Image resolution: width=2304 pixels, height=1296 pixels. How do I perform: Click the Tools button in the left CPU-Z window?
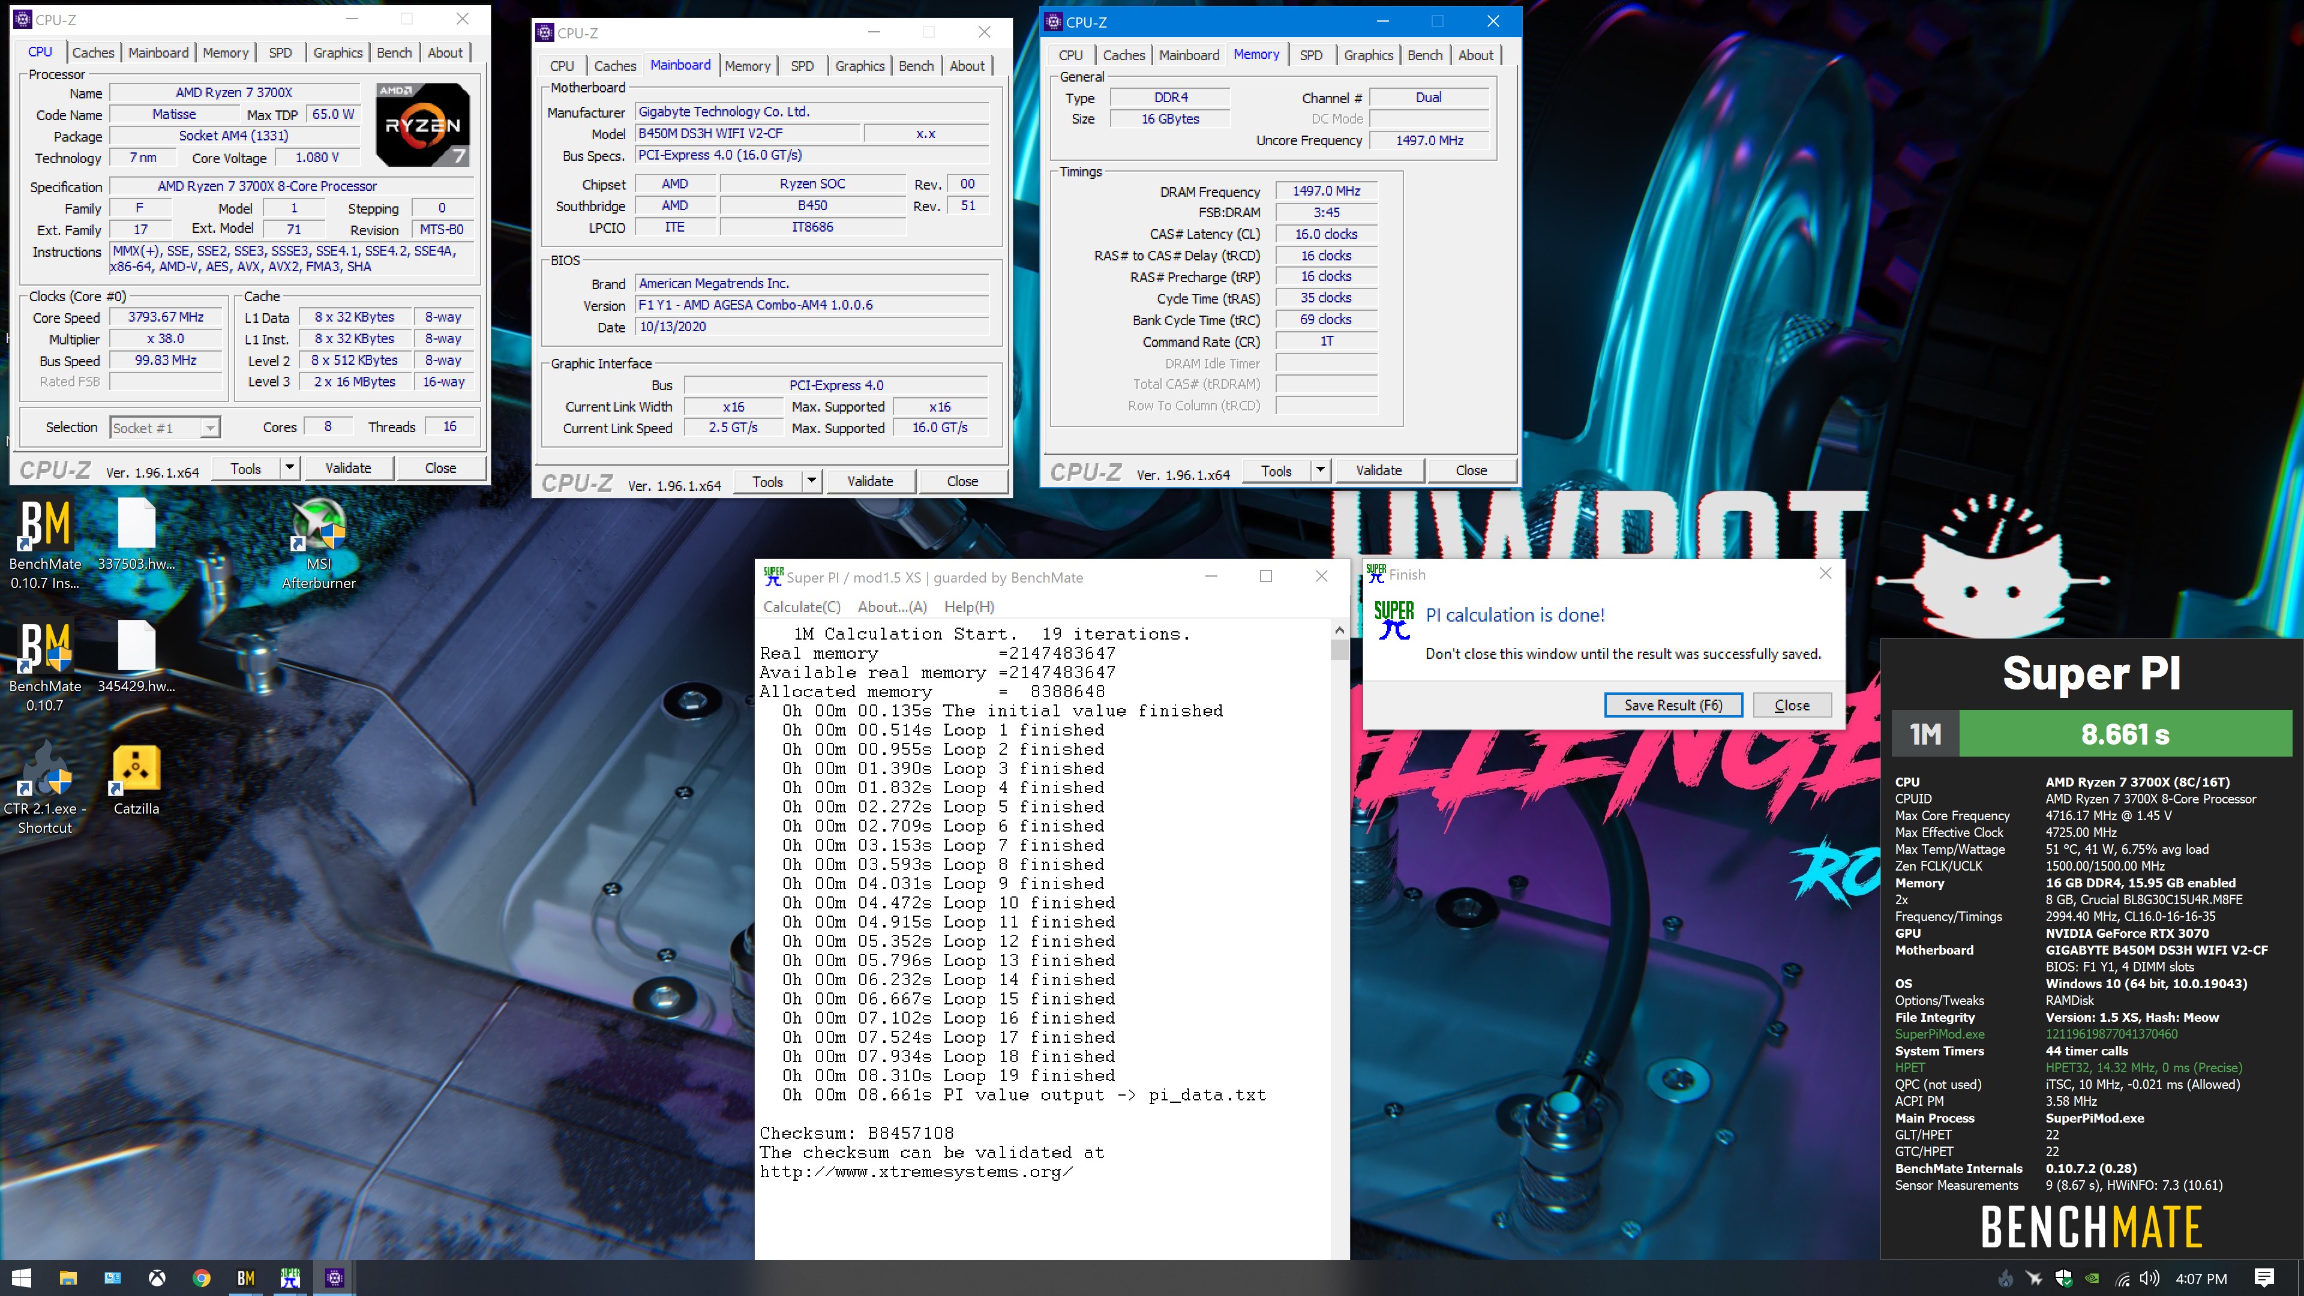246,468
